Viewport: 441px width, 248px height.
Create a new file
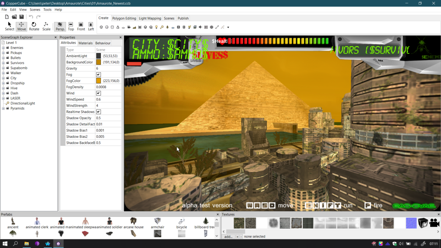(7, 17)
